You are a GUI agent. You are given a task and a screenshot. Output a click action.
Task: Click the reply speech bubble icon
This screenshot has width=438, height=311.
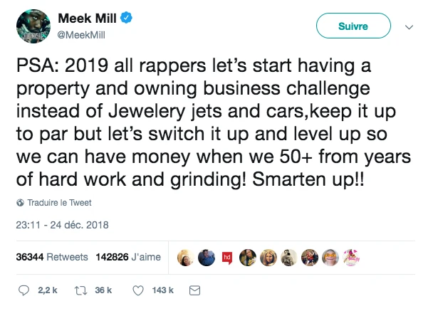click(24, 290)
